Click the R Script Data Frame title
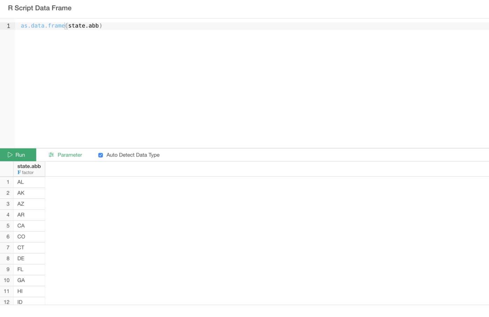 click(40, 8)
